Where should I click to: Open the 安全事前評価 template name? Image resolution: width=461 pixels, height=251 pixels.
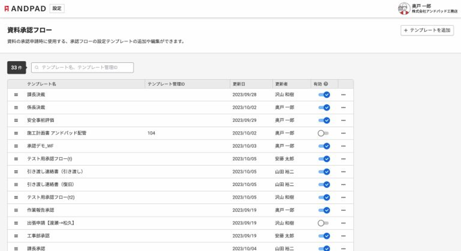pyautogui.click(x=41, y=120)
